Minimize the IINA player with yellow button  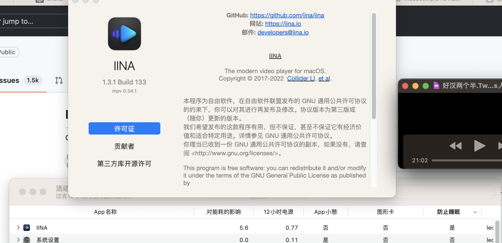pos(415,86)
